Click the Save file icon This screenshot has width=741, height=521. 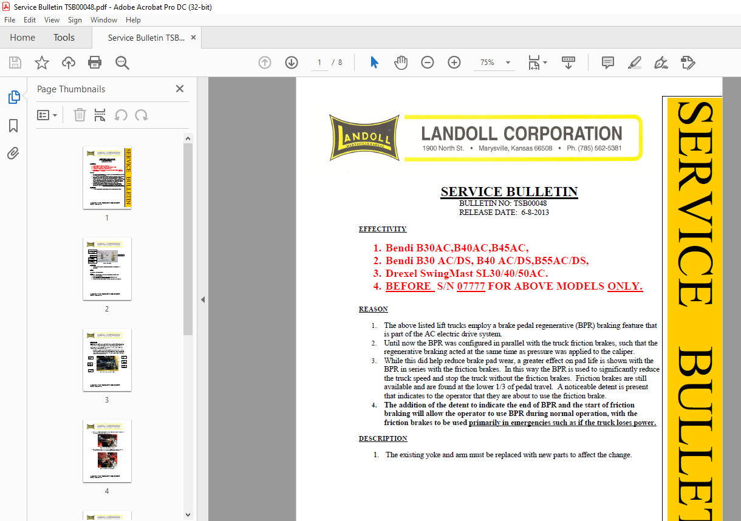15,63
